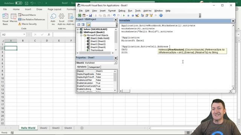Image resolution: width=241 pixels, height=135 pixels.
Task: Click the blue Help question mark icon
Action: pos(161,15)
